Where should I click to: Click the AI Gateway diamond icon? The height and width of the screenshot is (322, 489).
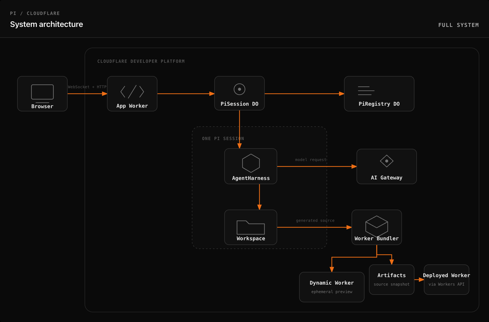[x=386, y=161]
